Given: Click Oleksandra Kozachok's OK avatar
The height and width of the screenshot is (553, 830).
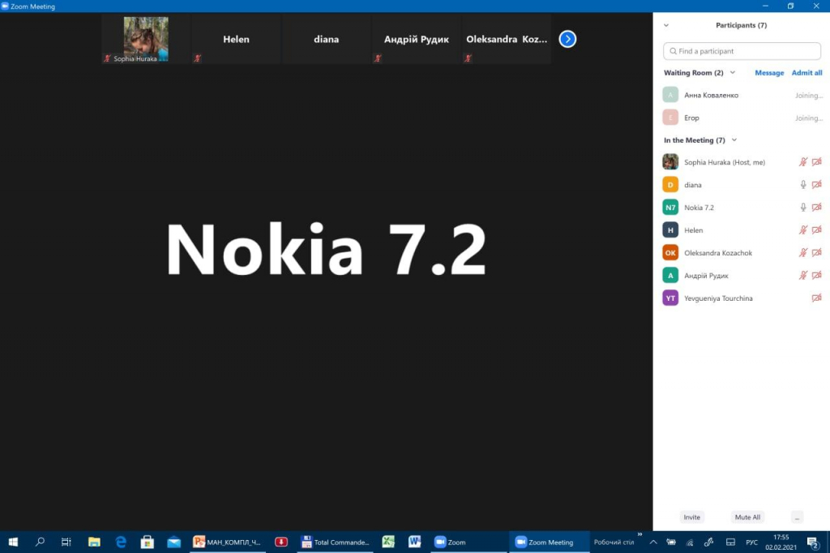Looking at the screenshot, I should click(x=670, y=253).
